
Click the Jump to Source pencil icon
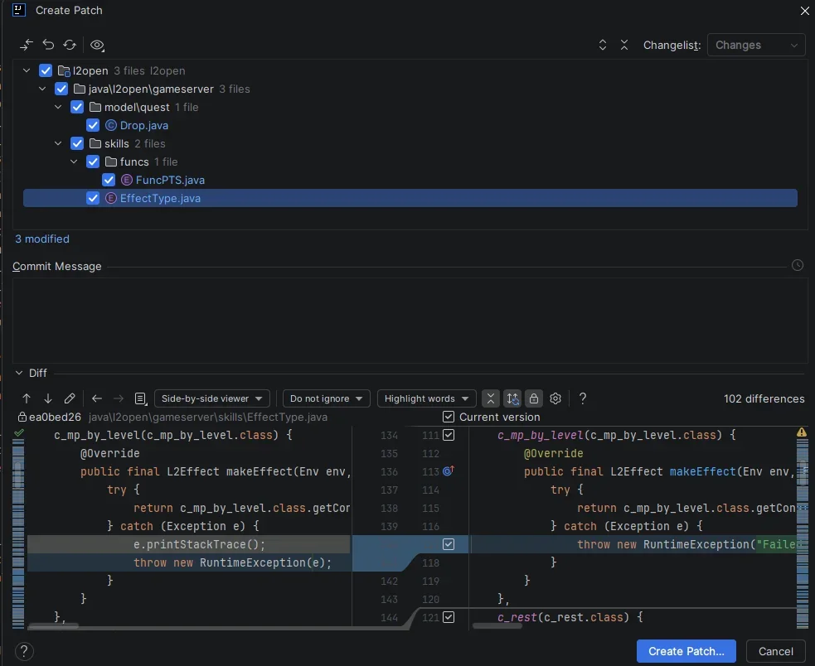(x=70, y=398)
